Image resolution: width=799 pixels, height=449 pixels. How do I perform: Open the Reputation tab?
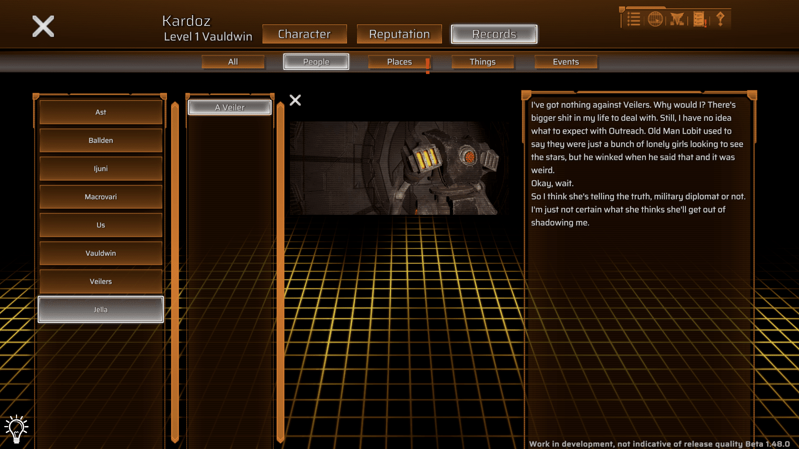click(x=399, y=34)
